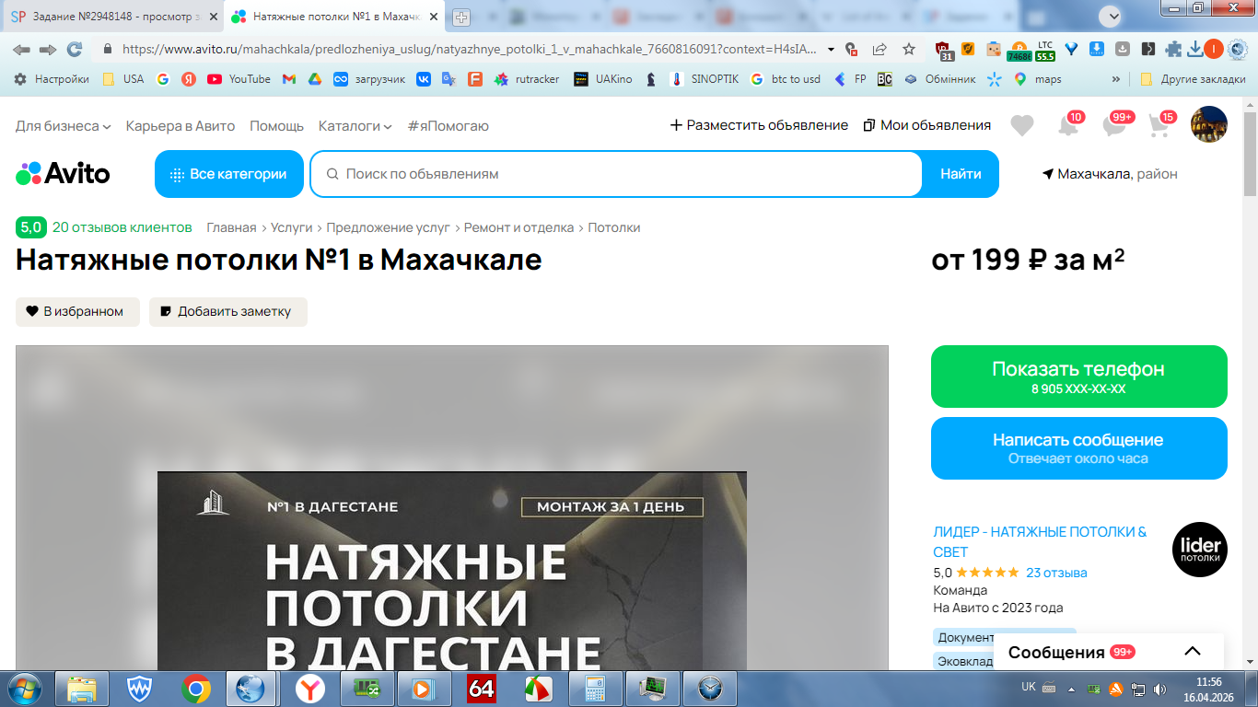Image resolution: width=1258 pixels, height=707 pixels.
Task: Open notifications bell with badge 10
Action: [1068, 125]
